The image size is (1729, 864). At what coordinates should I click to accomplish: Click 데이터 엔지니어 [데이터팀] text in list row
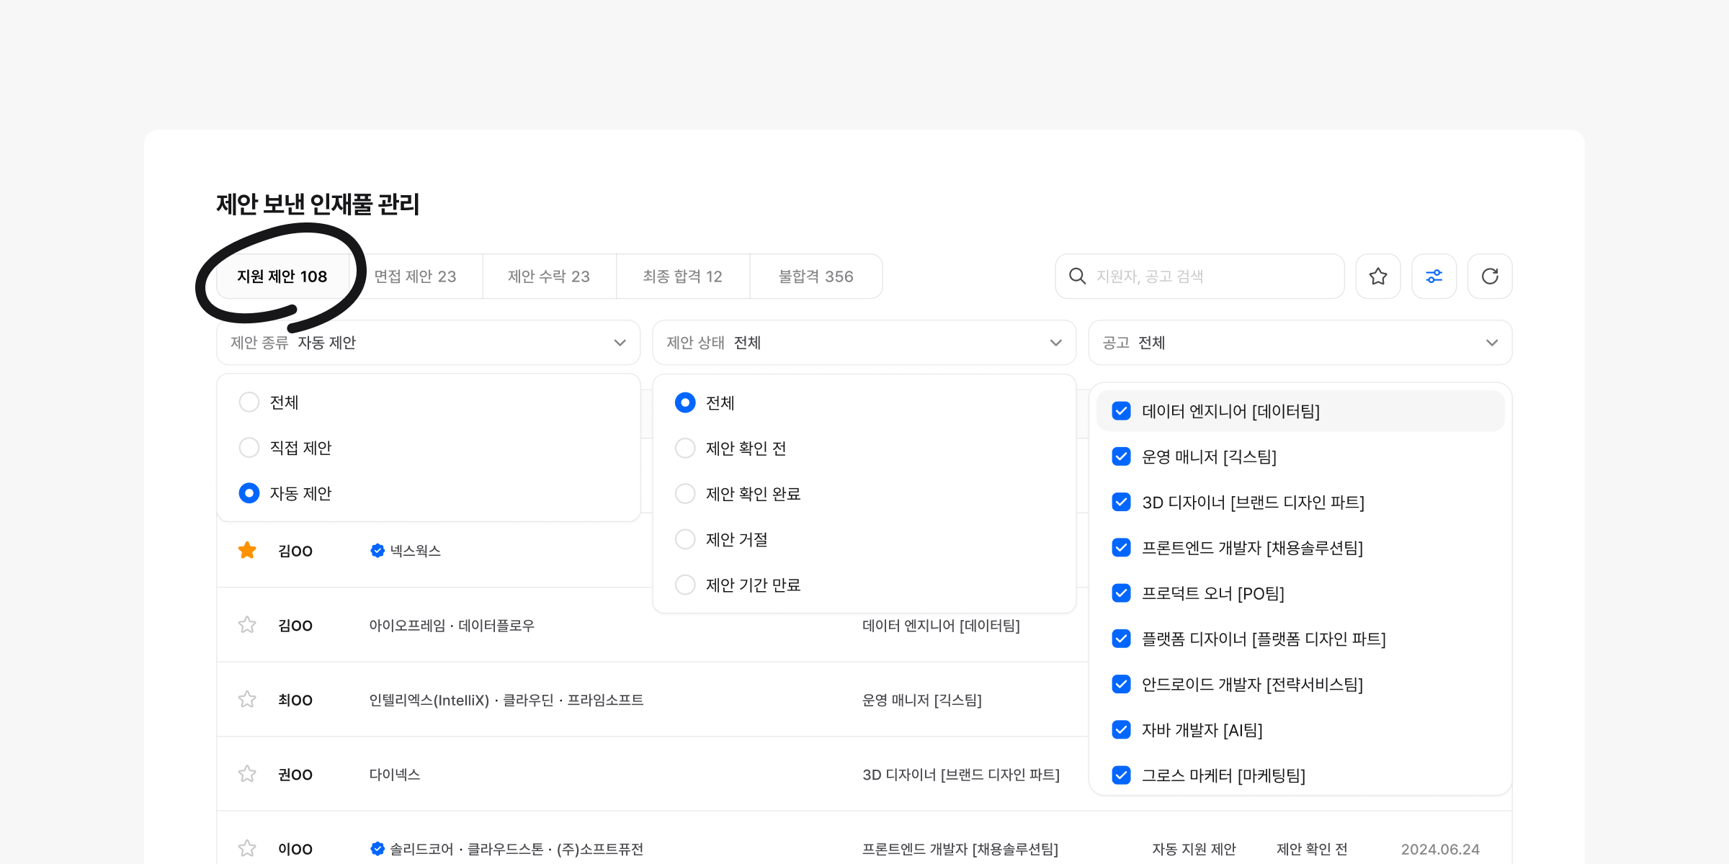(941, 626)
